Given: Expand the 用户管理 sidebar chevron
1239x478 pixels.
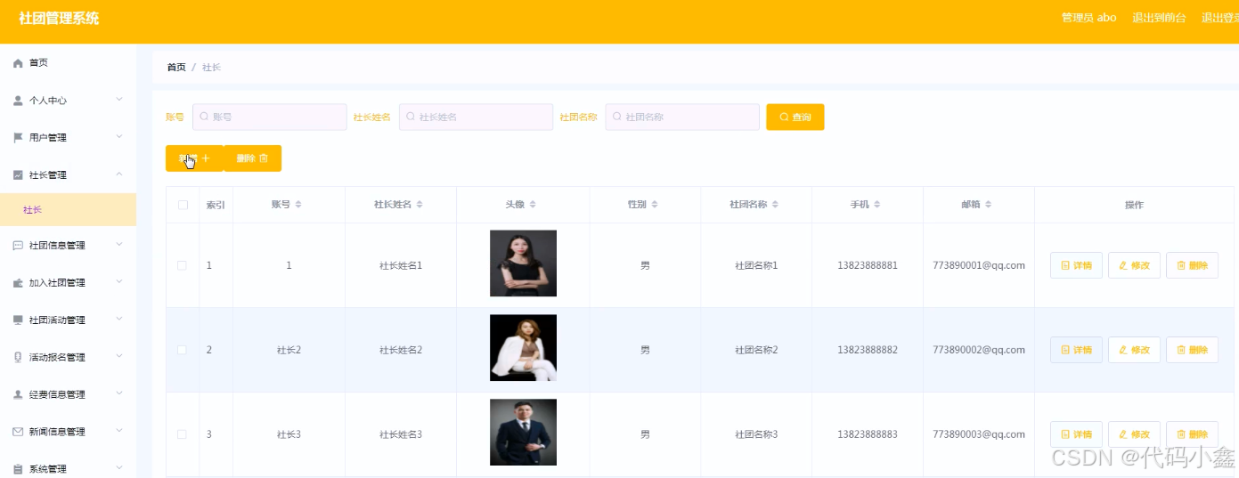Looking at the screenshot, I should pos(119,137).
